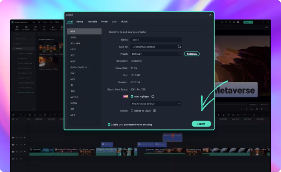Open main window Export button dropdown
This screenshot has width=281, height=172.
click(x=252, y=22)
